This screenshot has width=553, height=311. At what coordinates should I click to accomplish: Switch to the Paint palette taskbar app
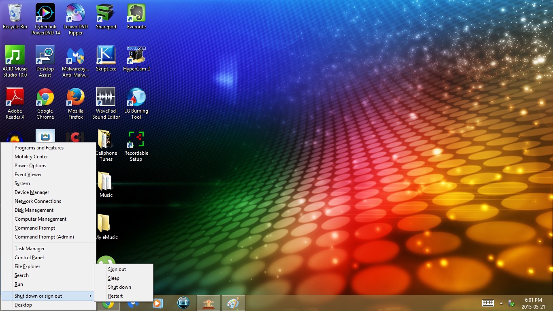[x=234, y=303]
